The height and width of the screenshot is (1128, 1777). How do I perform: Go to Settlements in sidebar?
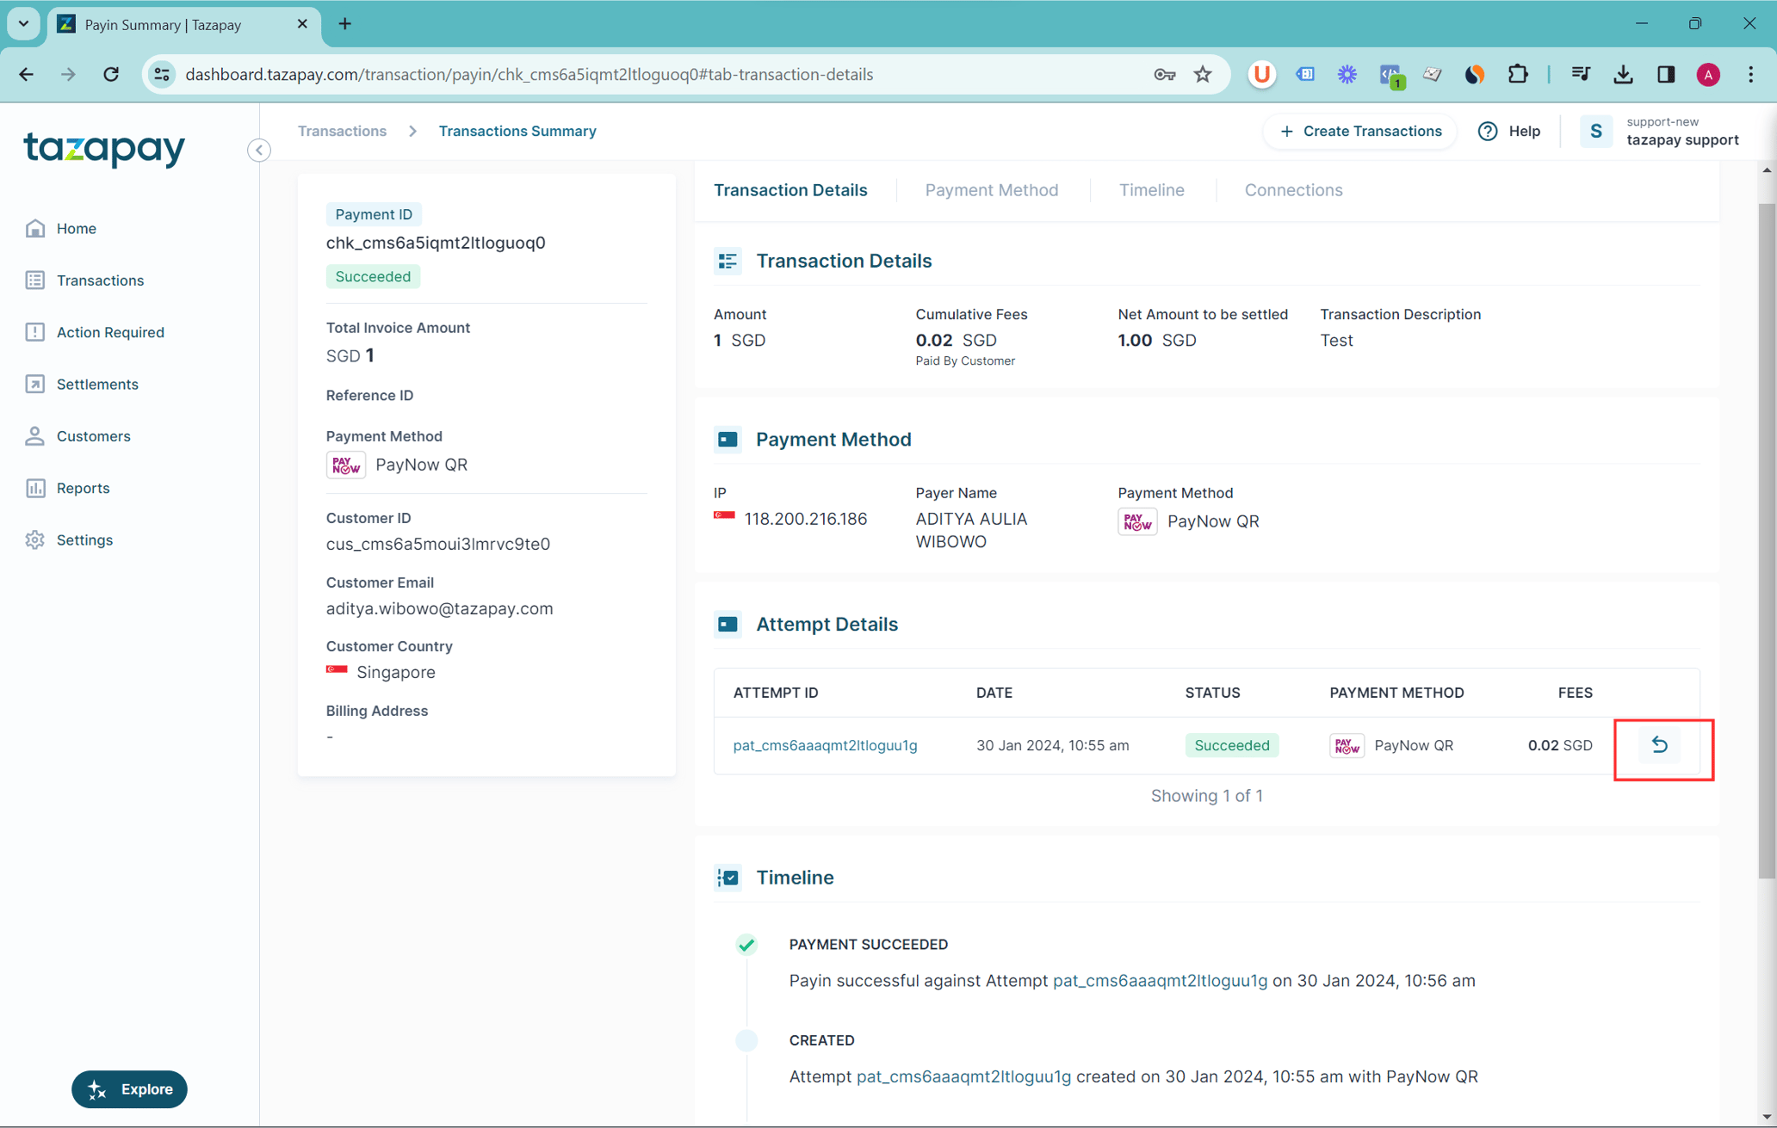click(96, 385)
